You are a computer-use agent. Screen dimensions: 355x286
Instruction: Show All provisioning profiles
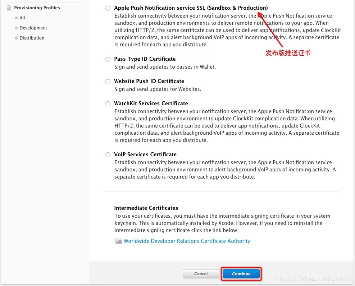[x=22, y=18]
